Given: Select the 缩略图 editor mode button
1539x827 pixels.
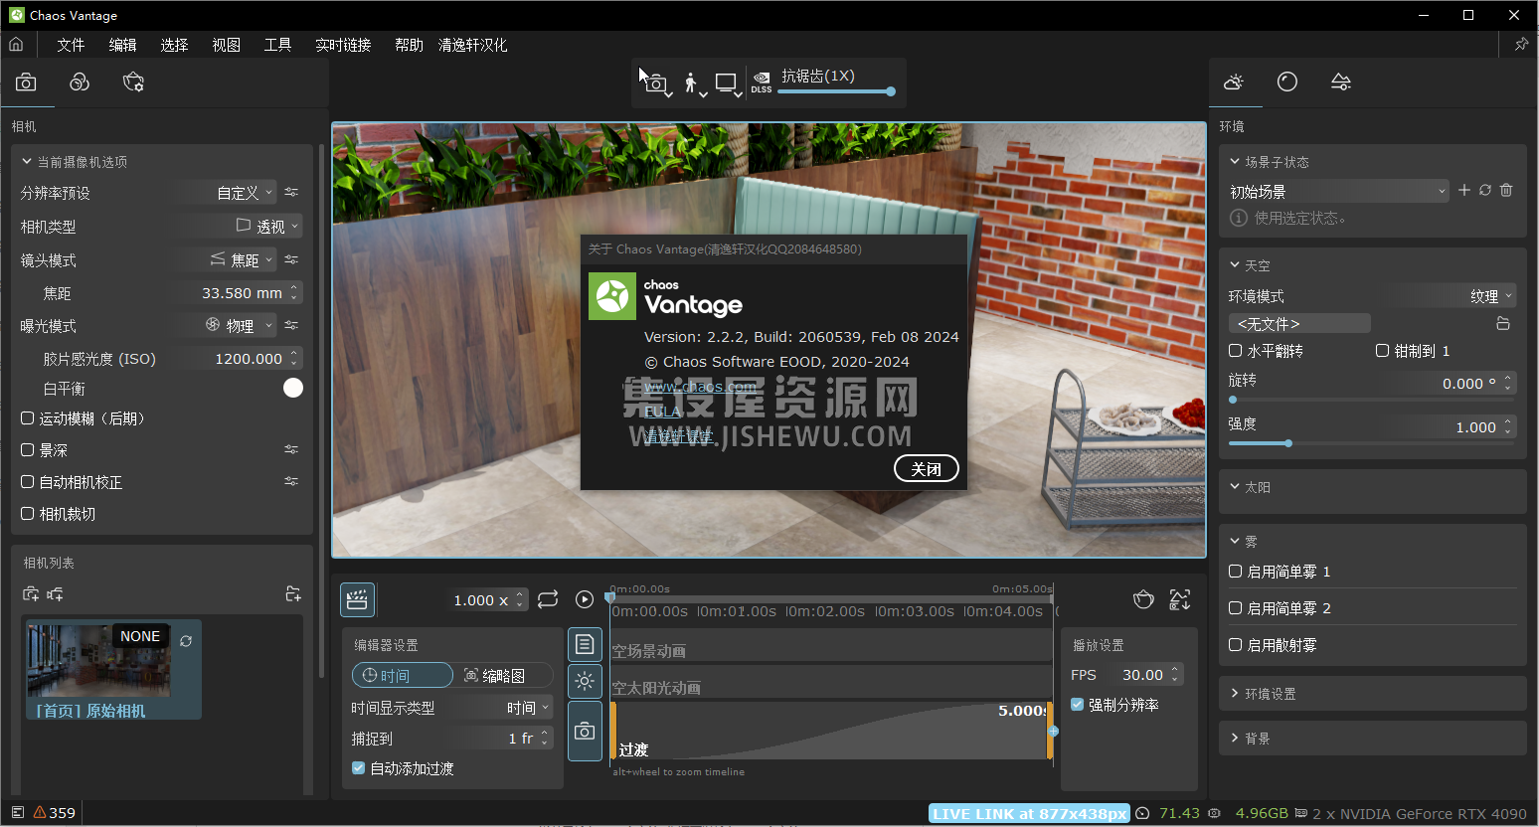Looking at the screenshot, I should tap(503, 676).
